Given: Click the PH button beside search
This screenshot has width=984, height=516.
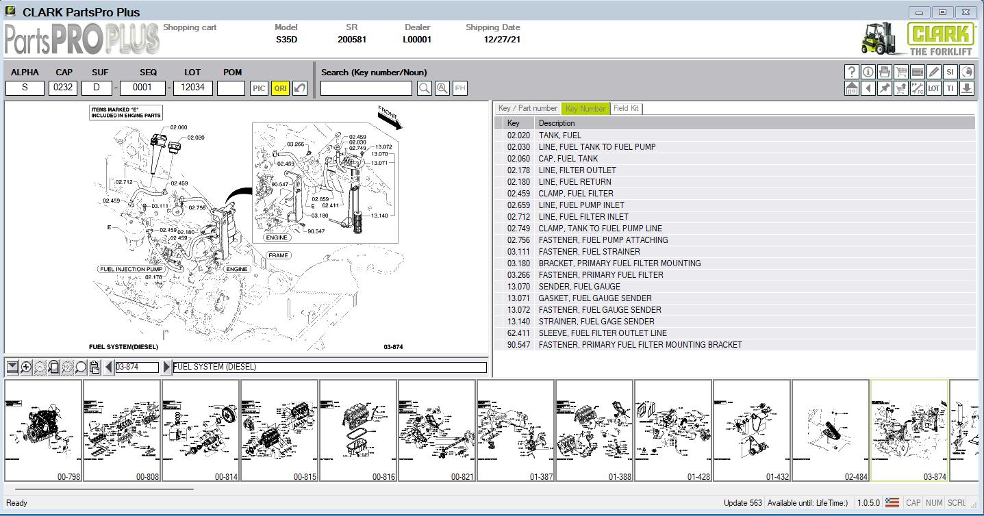Looking at the screenshot, I should pyautogui.click(x=460, y=88).
